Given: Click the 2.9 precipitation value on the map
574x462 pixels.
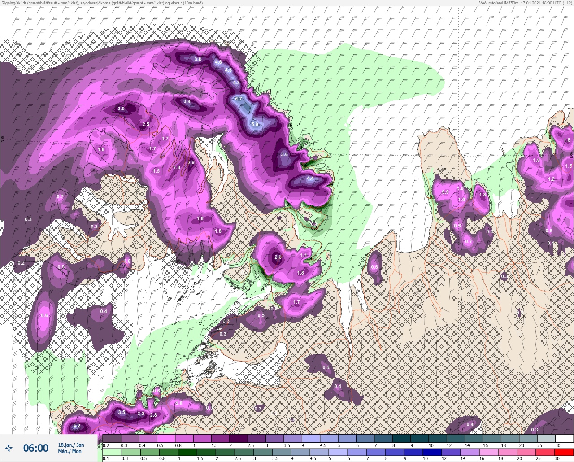Looking at the screenshot, I should 191,162.
